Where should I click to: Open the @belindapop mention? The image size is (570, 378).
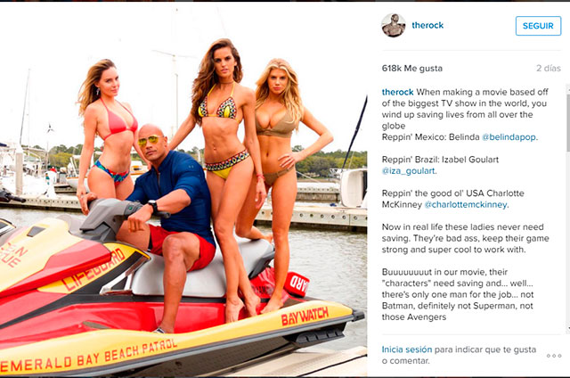[509, 137]
